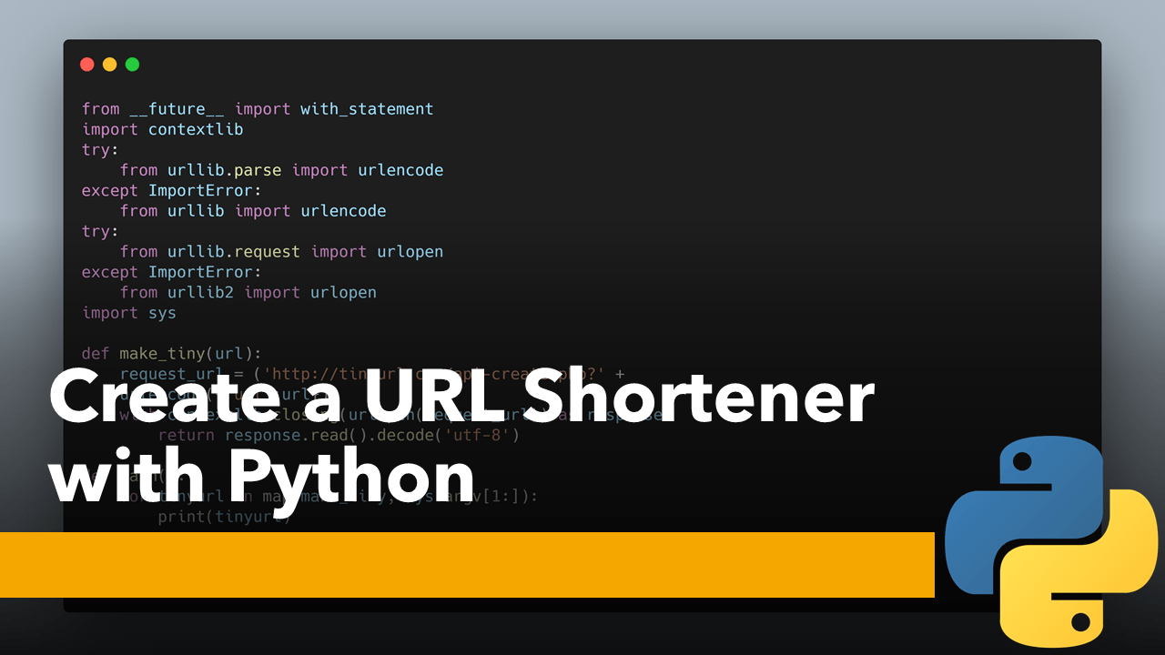Click the yellow banner bar
The height and width of the screenshot is (655, 1165).
tap(467, 564)
